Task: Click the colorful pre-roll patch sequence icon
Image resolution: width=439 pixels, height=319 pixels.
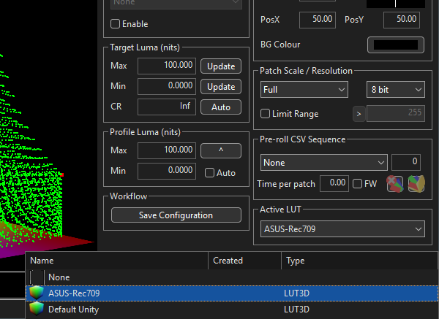Action: (416, 184)
